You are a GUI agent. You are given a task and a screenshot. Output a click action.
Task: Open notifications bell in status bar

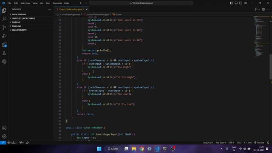click(268, 143)
